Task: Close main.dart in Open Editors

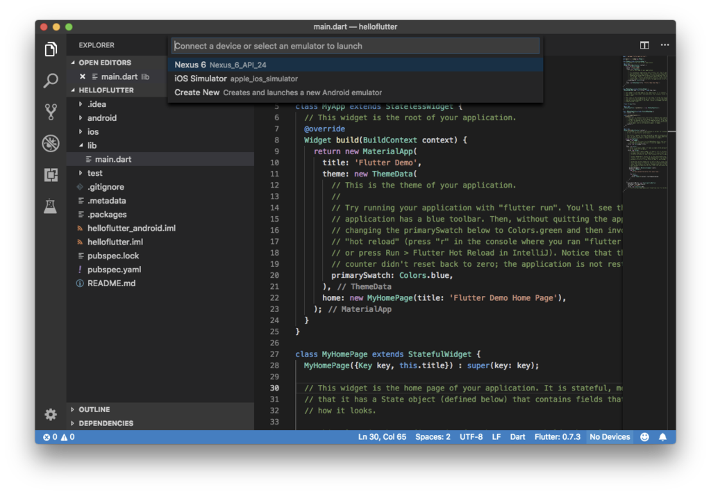Action: 83,76
